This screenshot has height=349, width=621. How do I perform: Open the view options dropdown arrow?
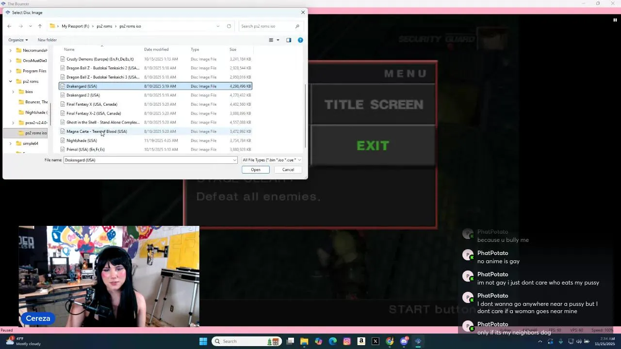click(278, 40)
